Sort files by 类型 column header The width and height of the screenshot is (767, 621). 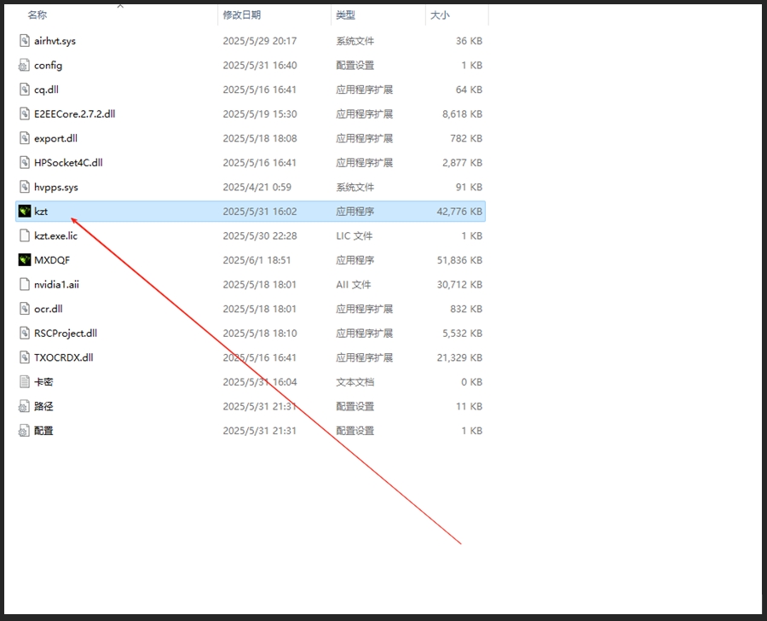tap(345, 15)
